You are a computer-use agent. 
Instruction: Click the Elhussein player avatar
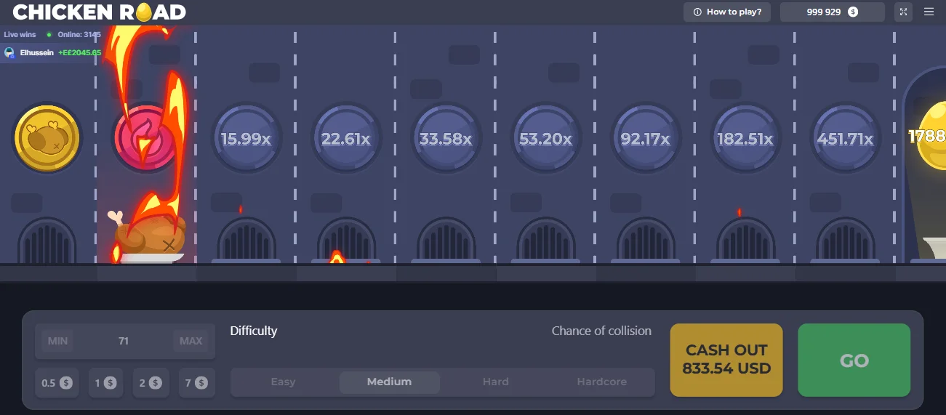pos(9,52)
